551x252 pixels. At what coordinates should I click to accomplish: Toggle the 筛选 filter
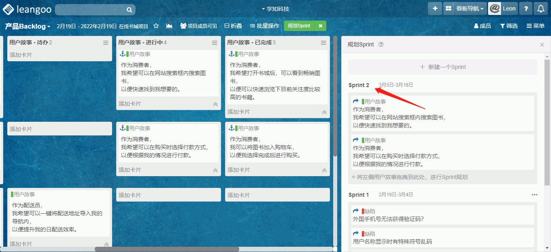tap(509, 26)
